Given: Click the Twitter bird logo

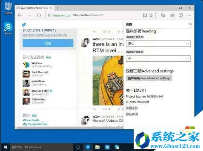Looking at the screenshot, I should point(24,25).
